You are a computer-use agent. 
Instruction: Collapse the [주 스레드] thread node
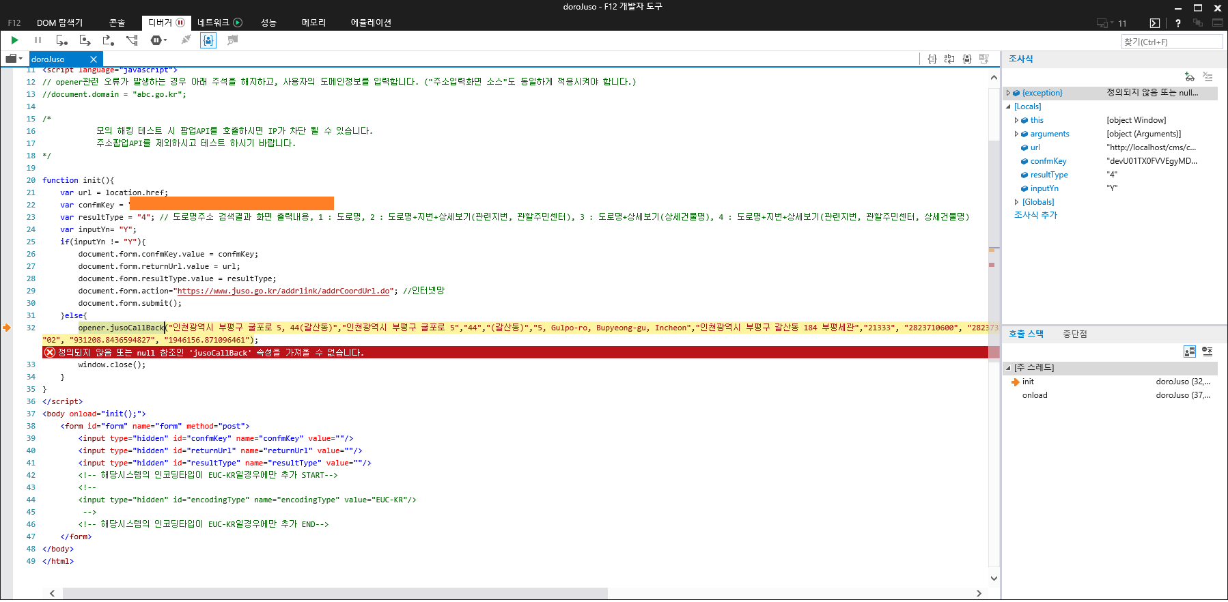(1008, 368)
